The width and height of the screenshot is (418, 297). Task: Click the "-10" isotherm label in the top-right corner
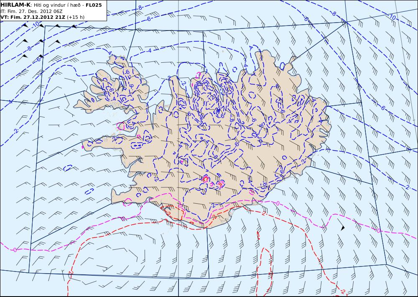point(392,17)
